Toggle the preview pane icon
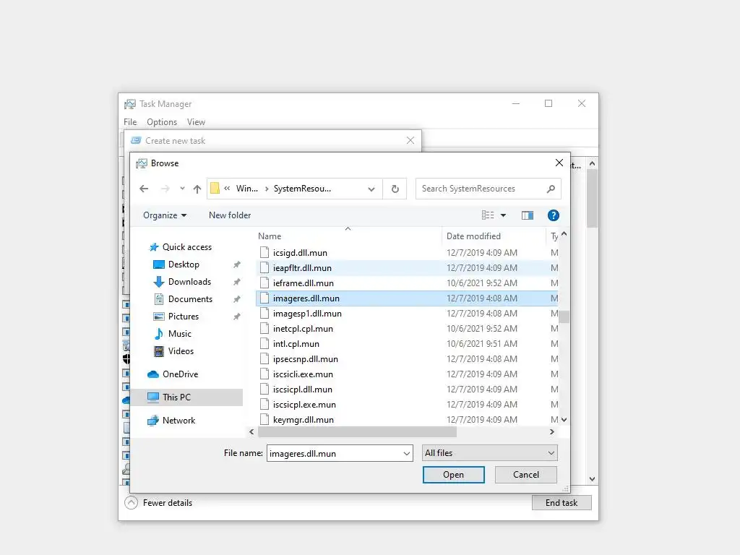This screenshot has width=740, height=555. [528, 215]
